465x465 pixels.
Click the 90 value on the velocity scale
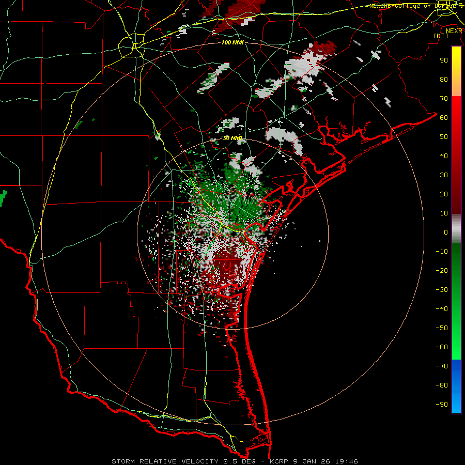(x=444, y=60)
